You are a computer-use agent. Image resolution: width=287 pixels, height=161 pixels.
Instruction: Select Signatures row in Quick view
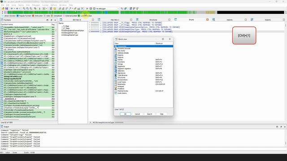[x=143, y=73]
